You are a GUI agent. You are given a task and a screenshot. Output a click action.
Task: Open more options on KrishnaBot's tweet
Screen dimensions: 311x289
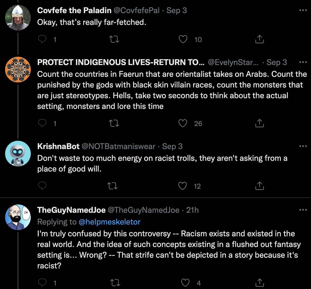click(303, 146)
